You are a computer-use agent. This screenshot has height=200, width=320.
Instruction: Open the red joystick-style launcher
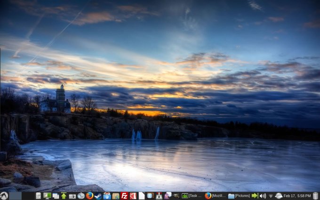pyautogui.click(x=159, y=196)
